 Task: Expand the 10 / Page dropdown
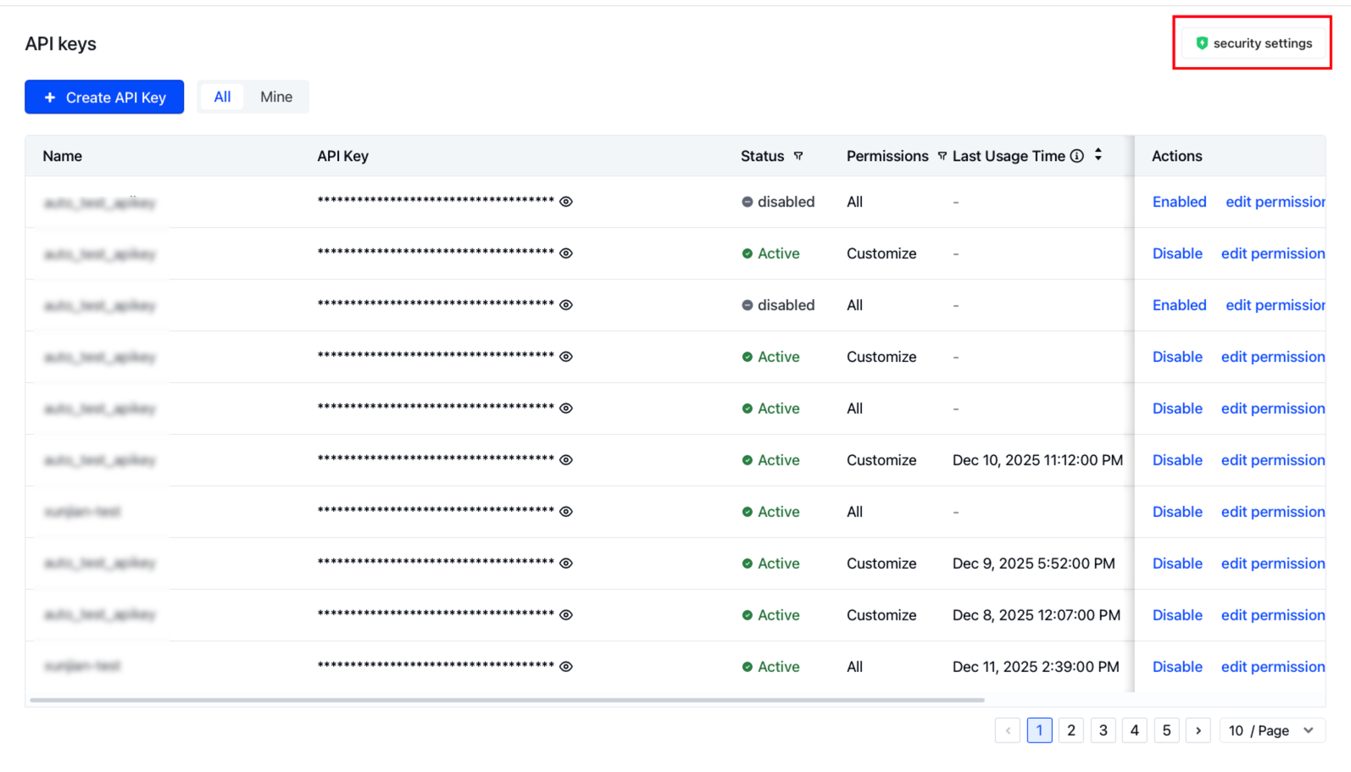point(1271,730)
